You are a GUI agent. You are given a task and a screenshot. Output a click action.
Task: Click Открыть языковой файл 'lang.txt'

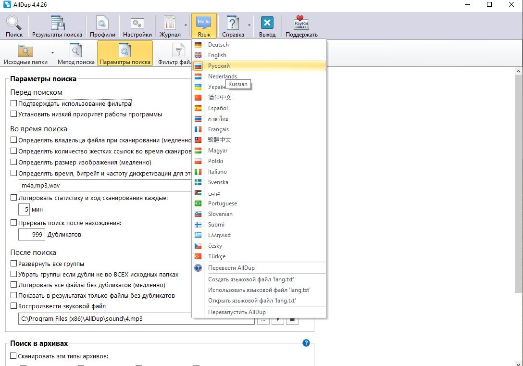(x=259, y=301)
